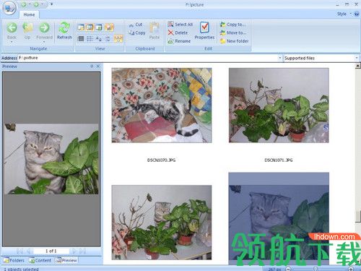The image size is (361, 271).
Task: Switch to the Folders panel tab
Action: tap(14, 260)
